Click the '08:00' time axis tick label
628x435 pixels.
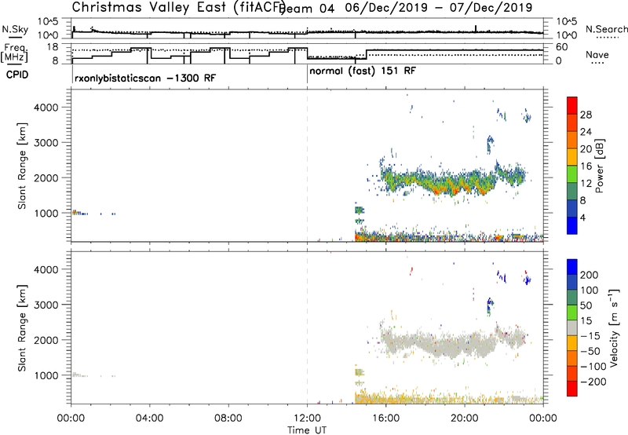click(228, 419)
